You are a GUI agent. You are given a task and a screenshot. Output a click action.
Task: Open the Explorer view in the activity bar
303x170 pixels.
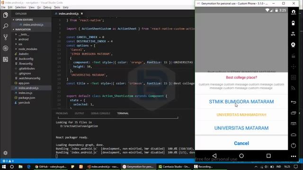5,15
